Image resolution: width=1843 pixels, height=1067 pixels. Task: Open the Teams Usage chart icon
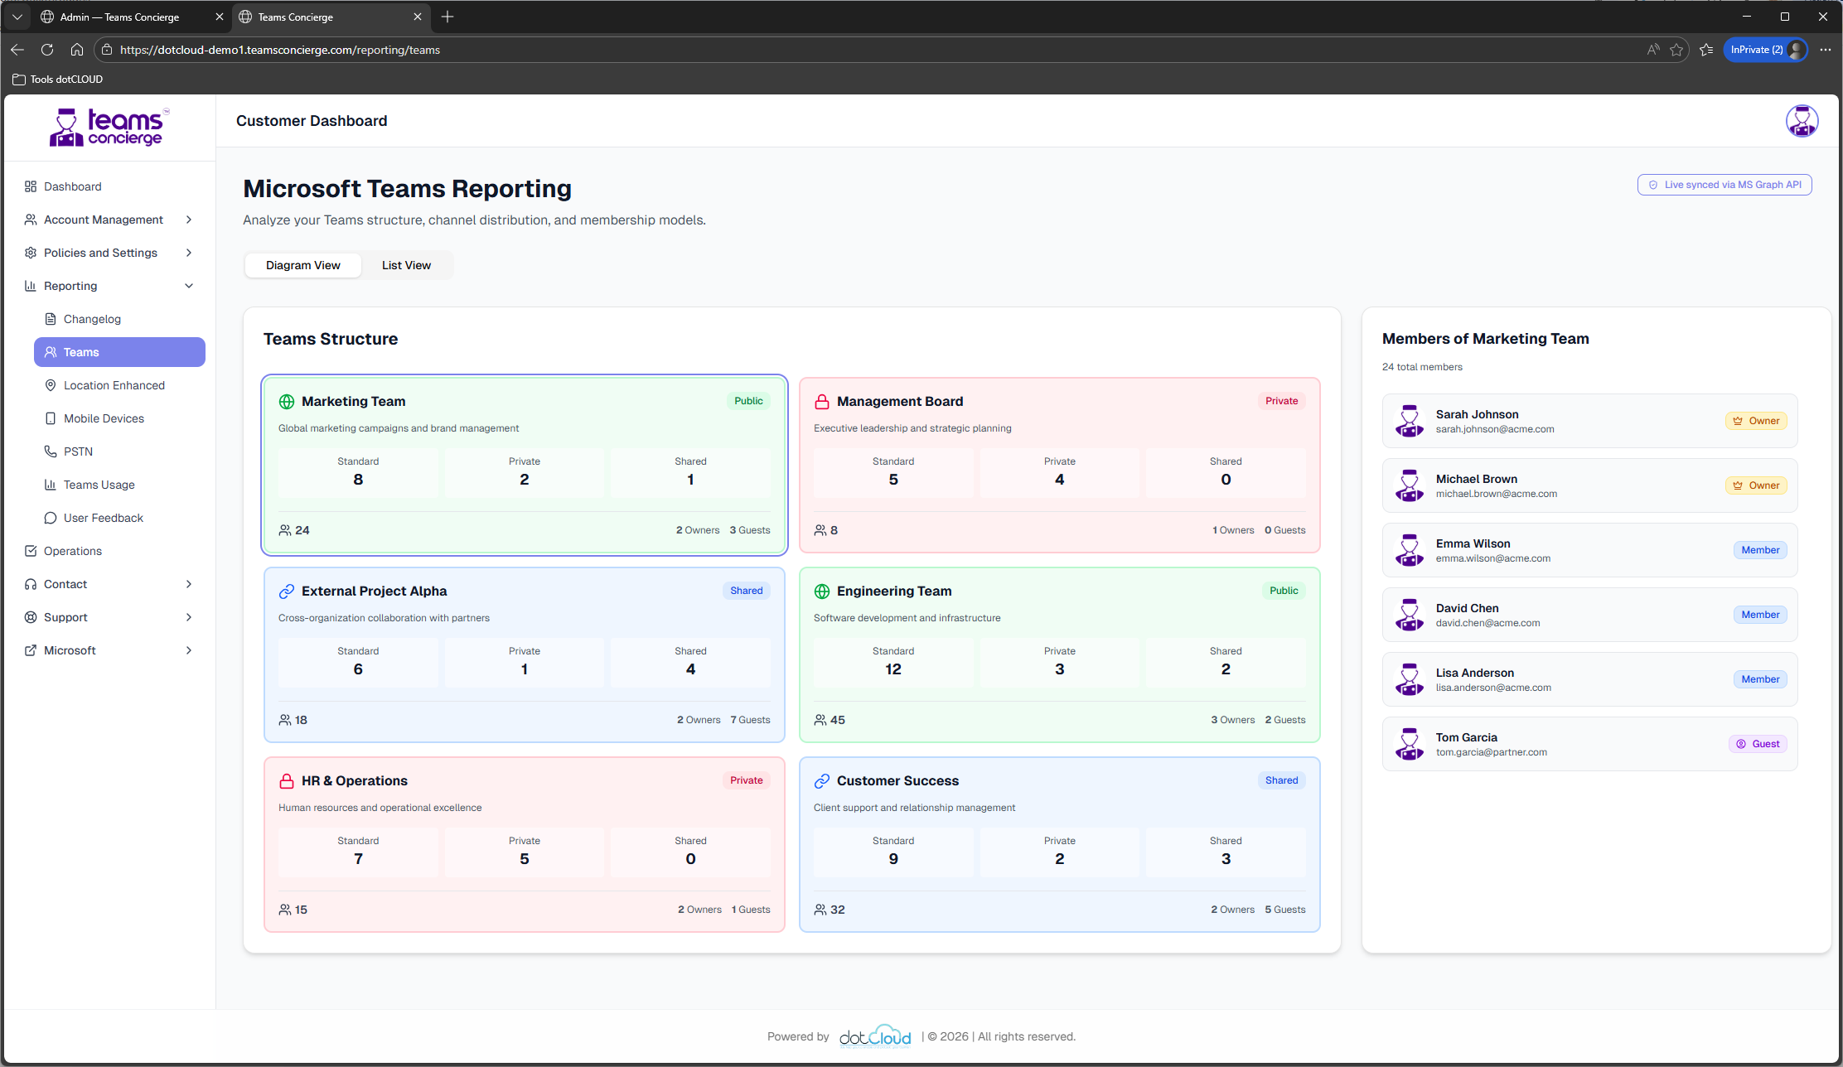pos(51,485)
